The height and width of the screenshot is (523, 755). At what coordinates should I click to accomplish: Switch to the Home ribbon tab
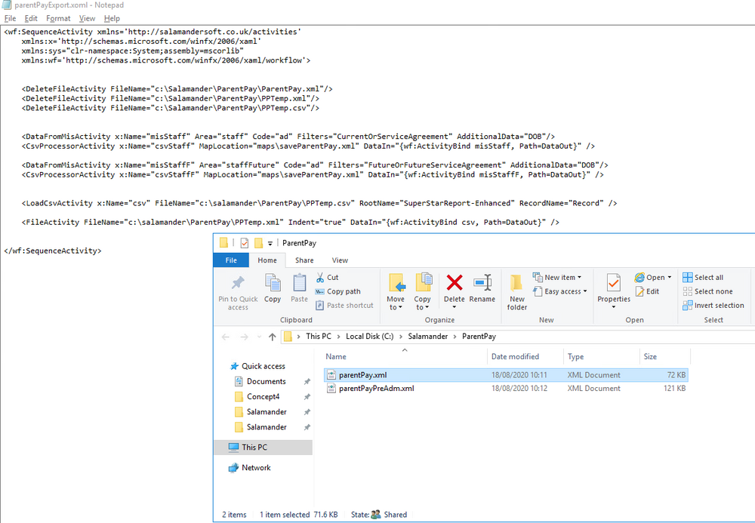[x=267, y=260]
